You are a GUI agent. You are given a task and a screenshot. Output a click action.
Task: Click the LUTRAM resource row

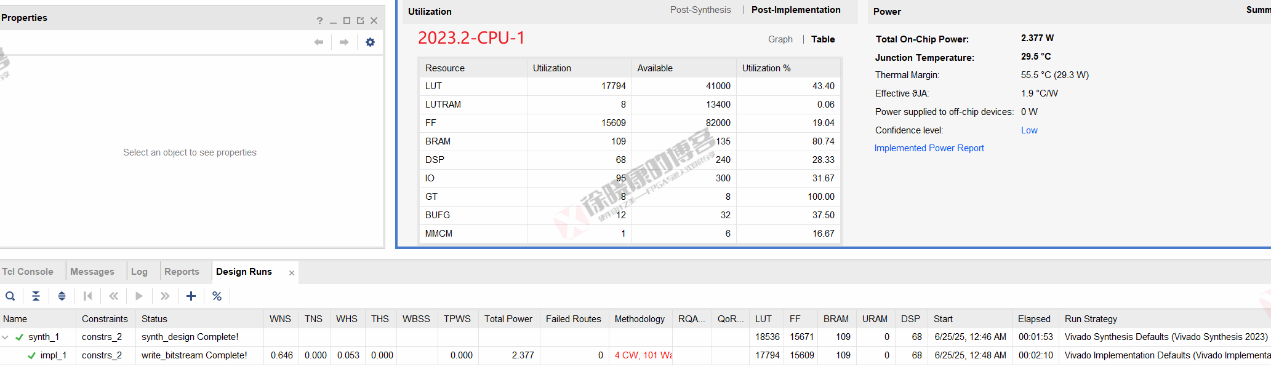tap(630, 105)
